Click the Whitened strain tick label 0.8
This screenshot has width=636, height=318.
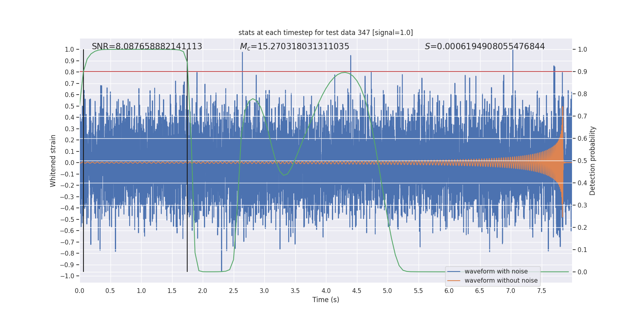(70, 72)
